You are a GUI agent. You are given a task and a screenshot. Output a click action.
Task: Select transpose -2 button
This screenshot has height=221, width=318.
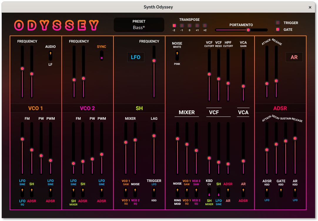[174, 26]
